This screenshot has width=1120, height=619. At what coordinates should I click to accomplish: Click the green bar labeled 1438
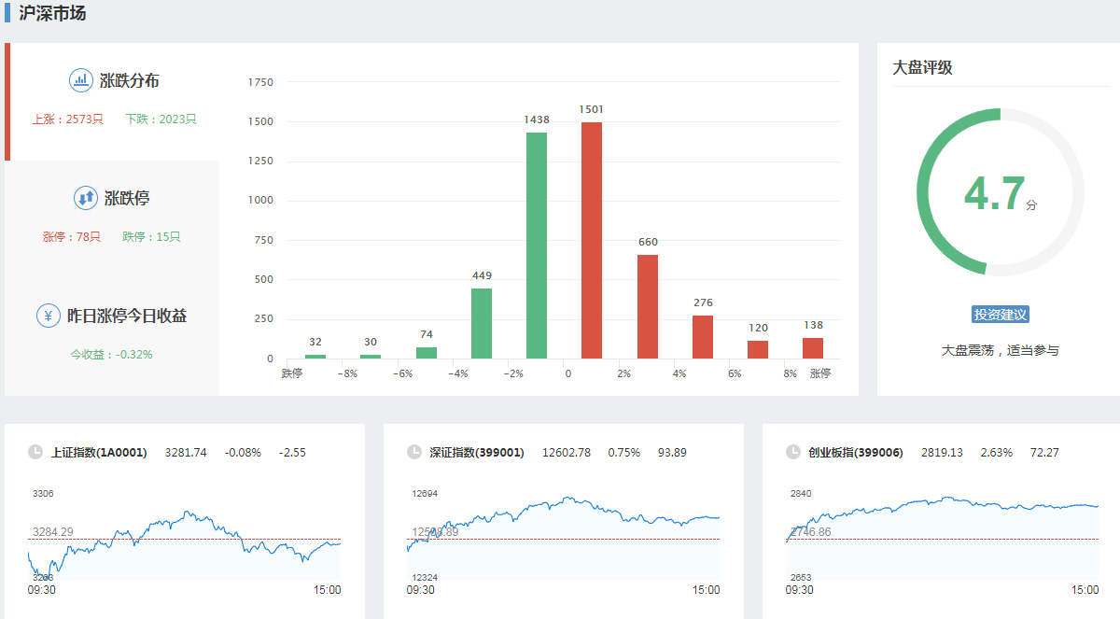tap(537, 246)
